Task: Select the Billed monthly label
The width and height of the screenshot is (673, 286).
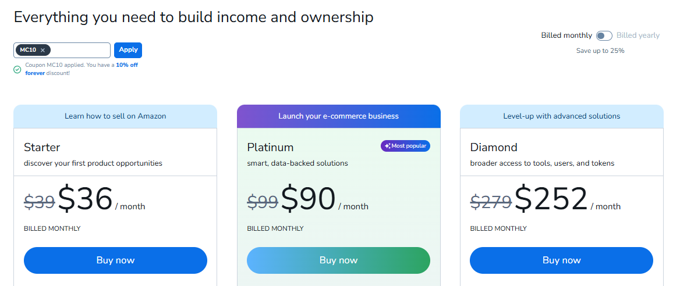Action: [566, 35]
